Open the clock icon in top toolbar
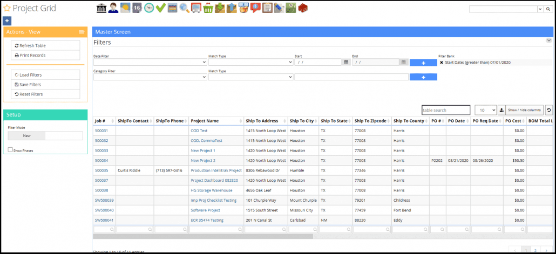556x254 pixels. (148, 8)
